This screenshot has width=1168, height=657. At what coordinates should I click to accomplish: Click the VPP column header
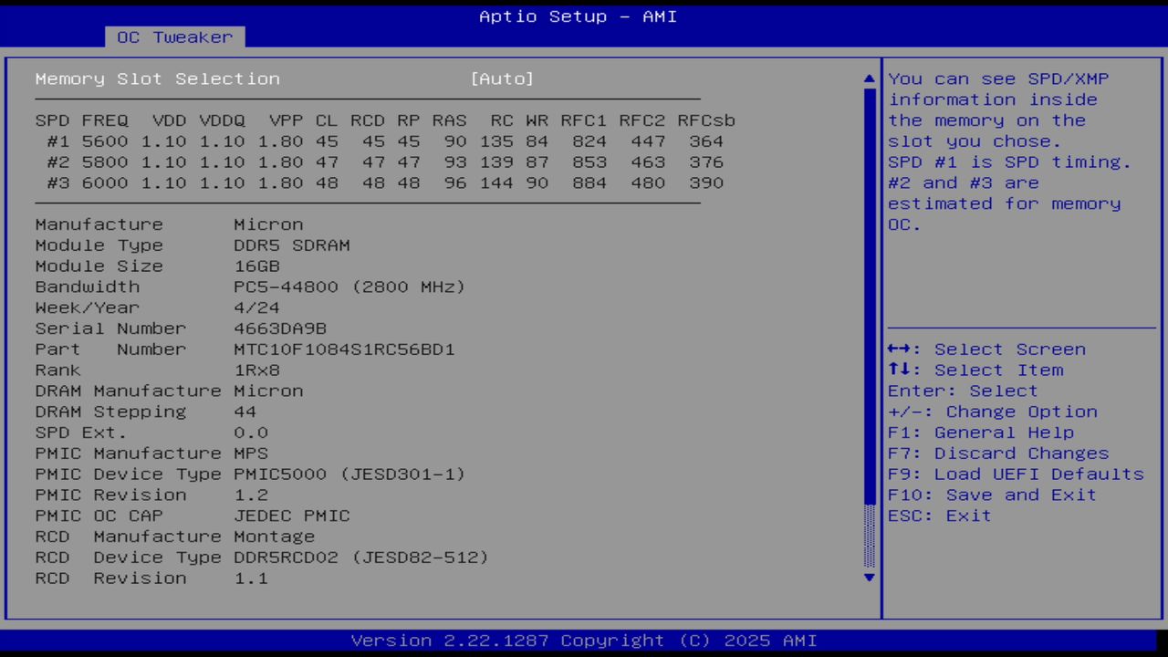point(286,120)
